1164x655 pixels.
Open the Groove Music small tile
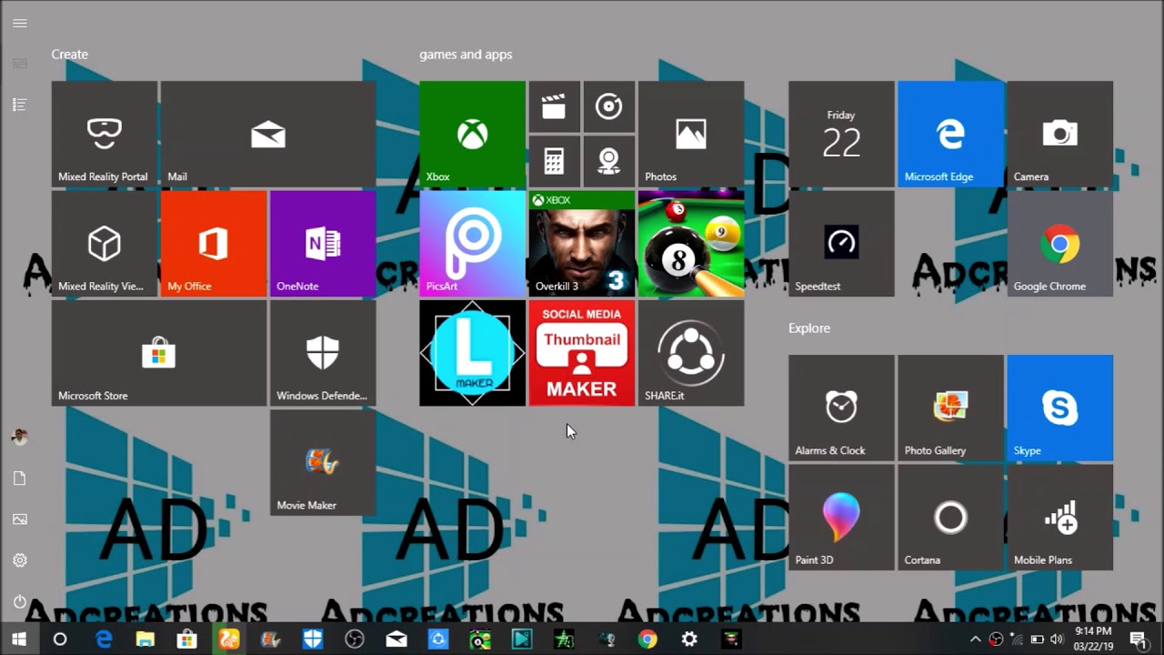pyautogui.click(x=608, y=106)
